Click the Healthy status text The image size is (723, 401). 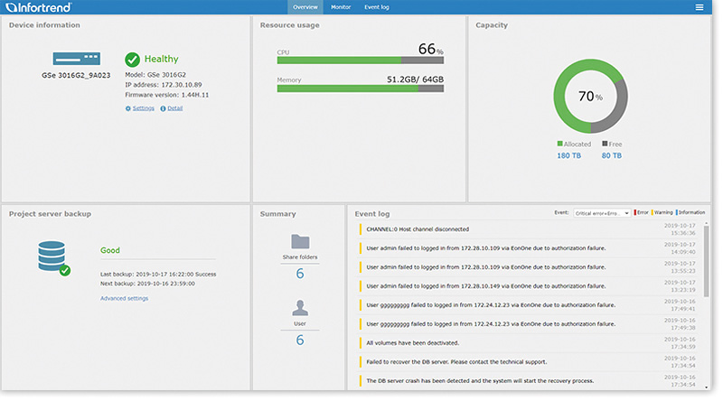(162, 59)
